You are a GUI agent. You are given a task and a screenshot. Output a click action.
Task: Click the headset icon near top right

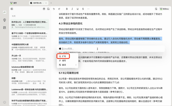156,9
